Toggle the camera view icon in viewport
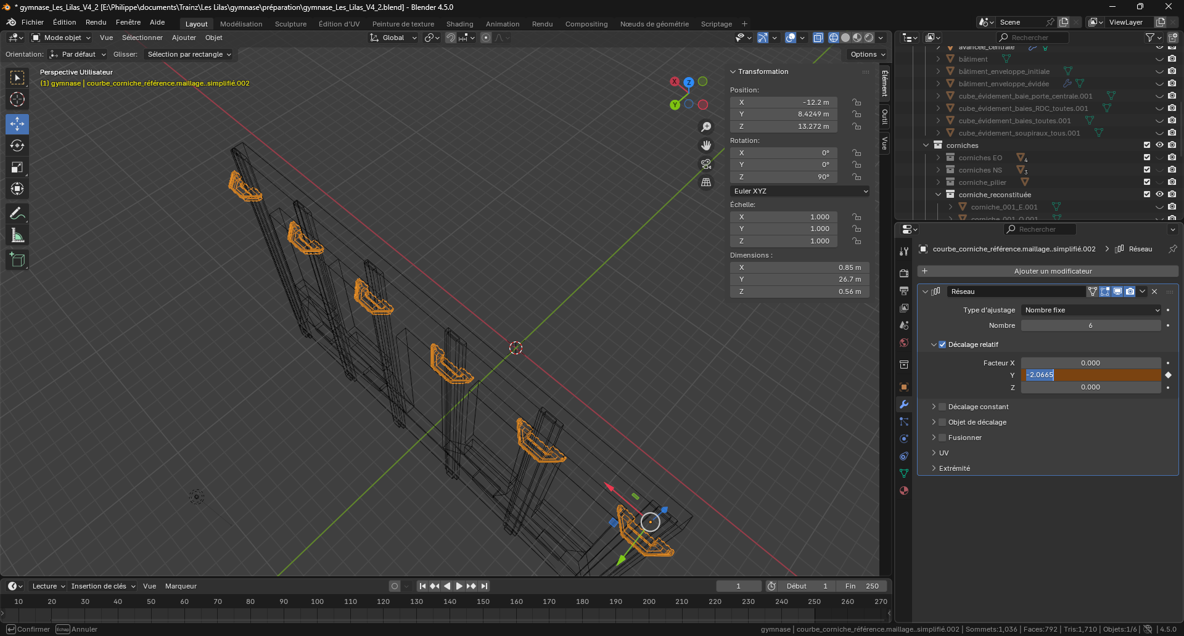Screen dimensions: 1184x636 706,164
